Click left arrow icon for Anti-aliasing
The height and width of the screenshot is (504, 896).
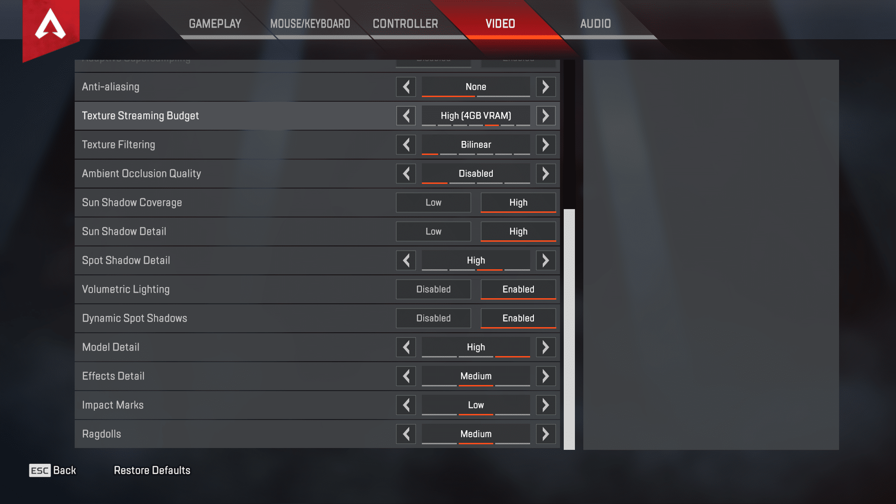(x=406, y=86)
